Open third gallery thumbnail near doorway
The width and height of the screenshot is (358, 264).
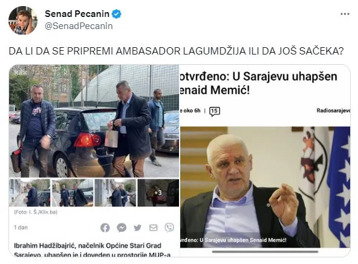tap(116, 193)
